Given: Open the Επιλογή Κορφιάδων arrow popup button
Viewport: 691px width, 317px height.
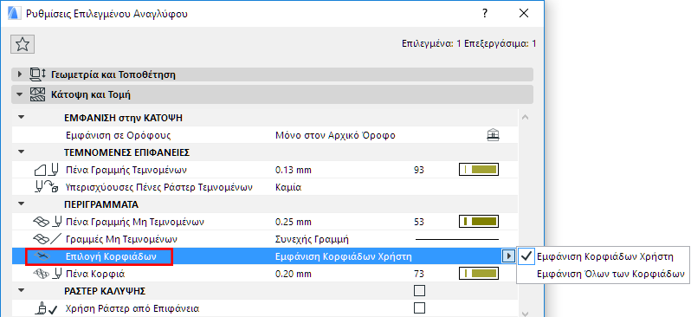Looking at the screenshot, I should (508, 256).
